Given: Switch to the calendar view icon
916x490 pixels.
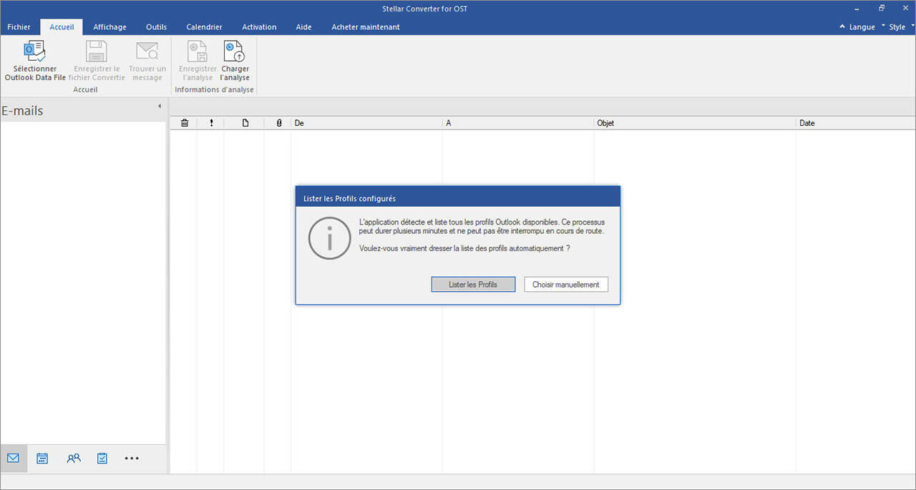Looking at the screenshot, I should (x=42, y=459).
